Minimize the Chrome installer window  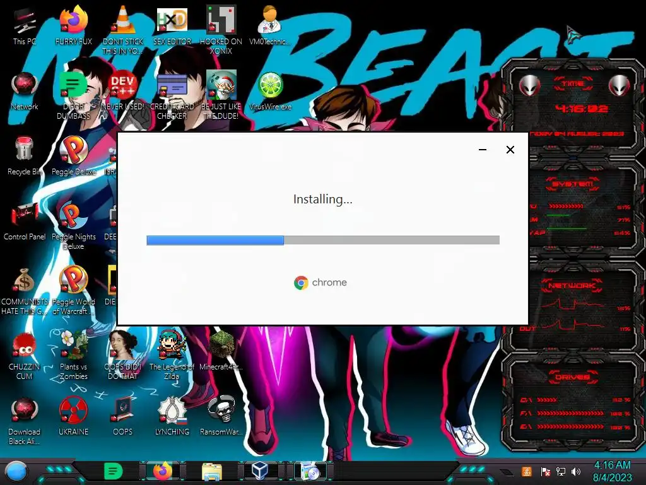pos(483,150)
